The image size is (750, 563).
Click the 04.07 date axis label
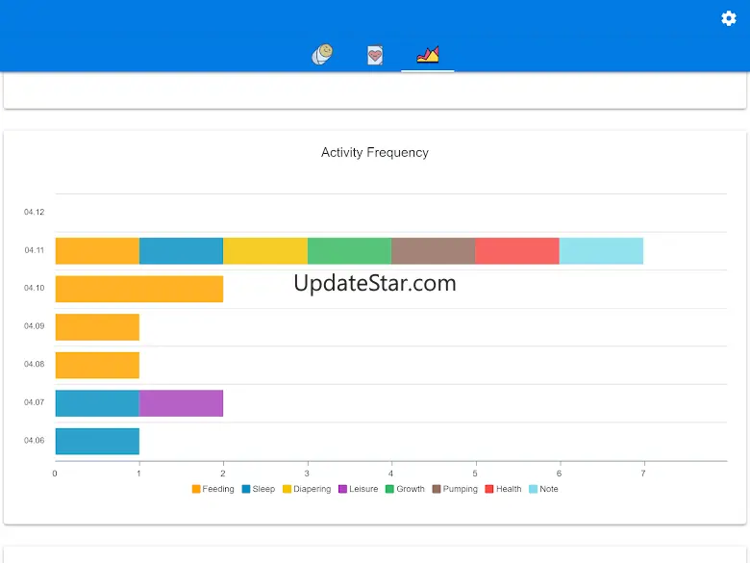point(34,402)
